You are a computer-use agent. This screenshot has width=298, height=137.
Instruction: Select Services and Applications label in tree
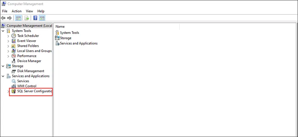[31, 76]
